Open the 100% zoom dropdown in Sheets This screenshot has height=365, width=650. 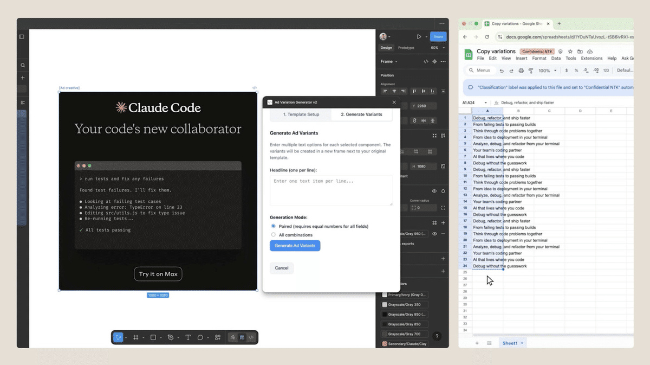point(547,71)
